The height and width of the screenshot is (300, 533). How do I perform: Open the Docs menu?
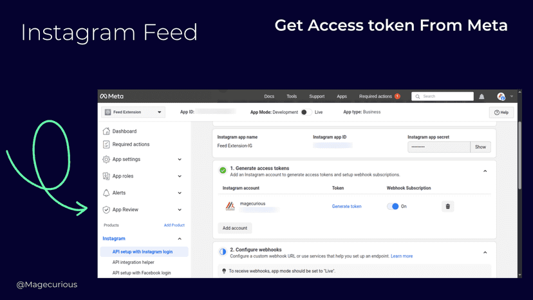[x=269, y=97]
